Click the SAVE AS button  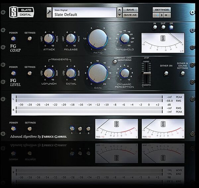pyautogui.click(x=130, y=15)
